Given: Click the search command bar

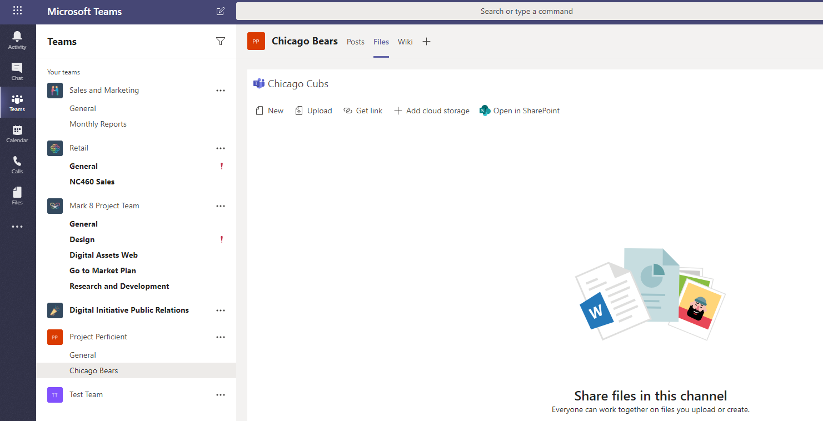Looking at the screenshot, I should 526,11.
